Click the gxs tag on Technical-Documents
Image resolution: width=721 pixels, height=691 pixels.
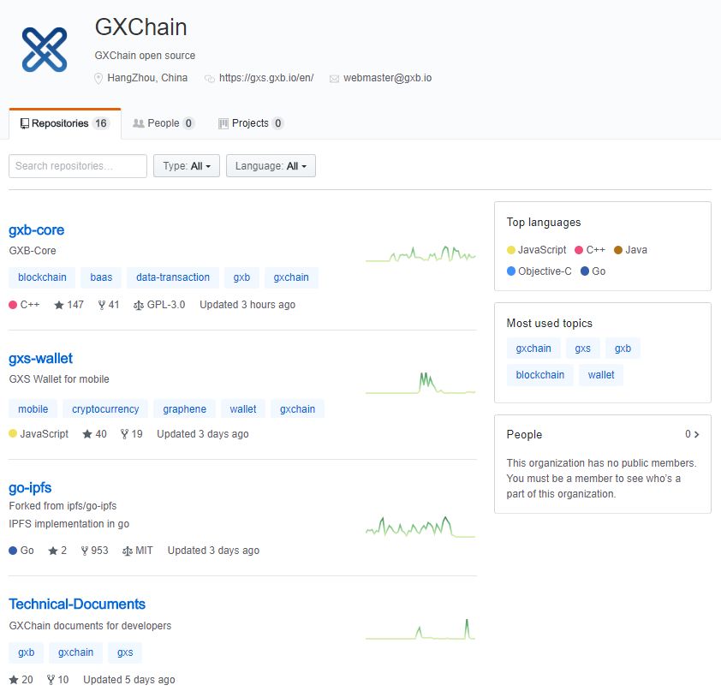pos(125,652)
